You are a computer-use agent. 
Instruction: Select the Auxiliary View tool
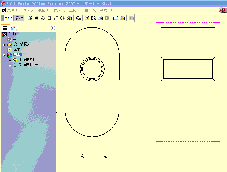point(43,18)
